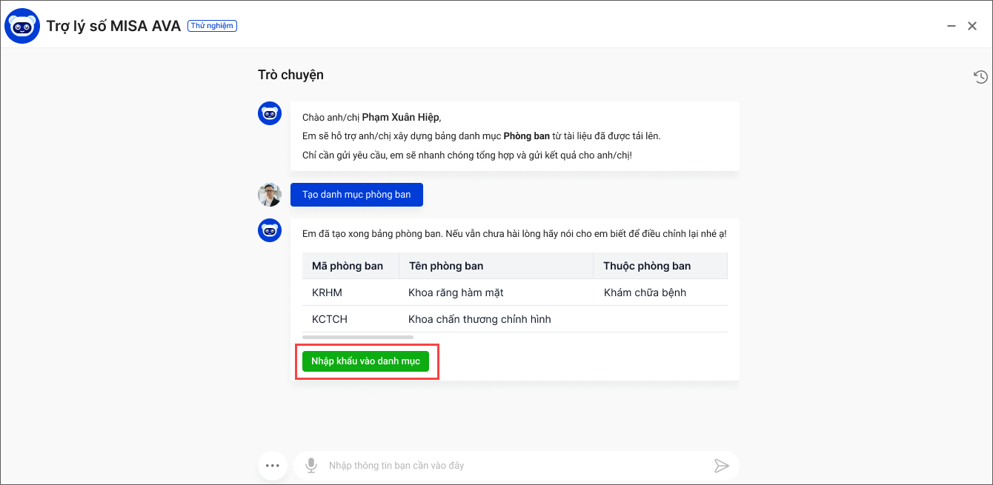Focus the Nhập thông tin message input field

tap(511, 466)
